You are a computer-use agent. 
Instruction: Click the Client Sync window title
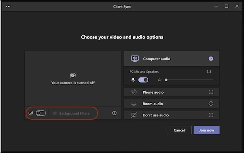click(x=122, y=7)
